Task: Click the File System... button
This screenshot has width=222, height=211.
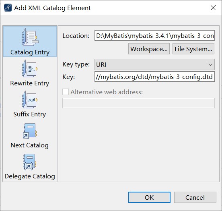Action: point(193,49)
